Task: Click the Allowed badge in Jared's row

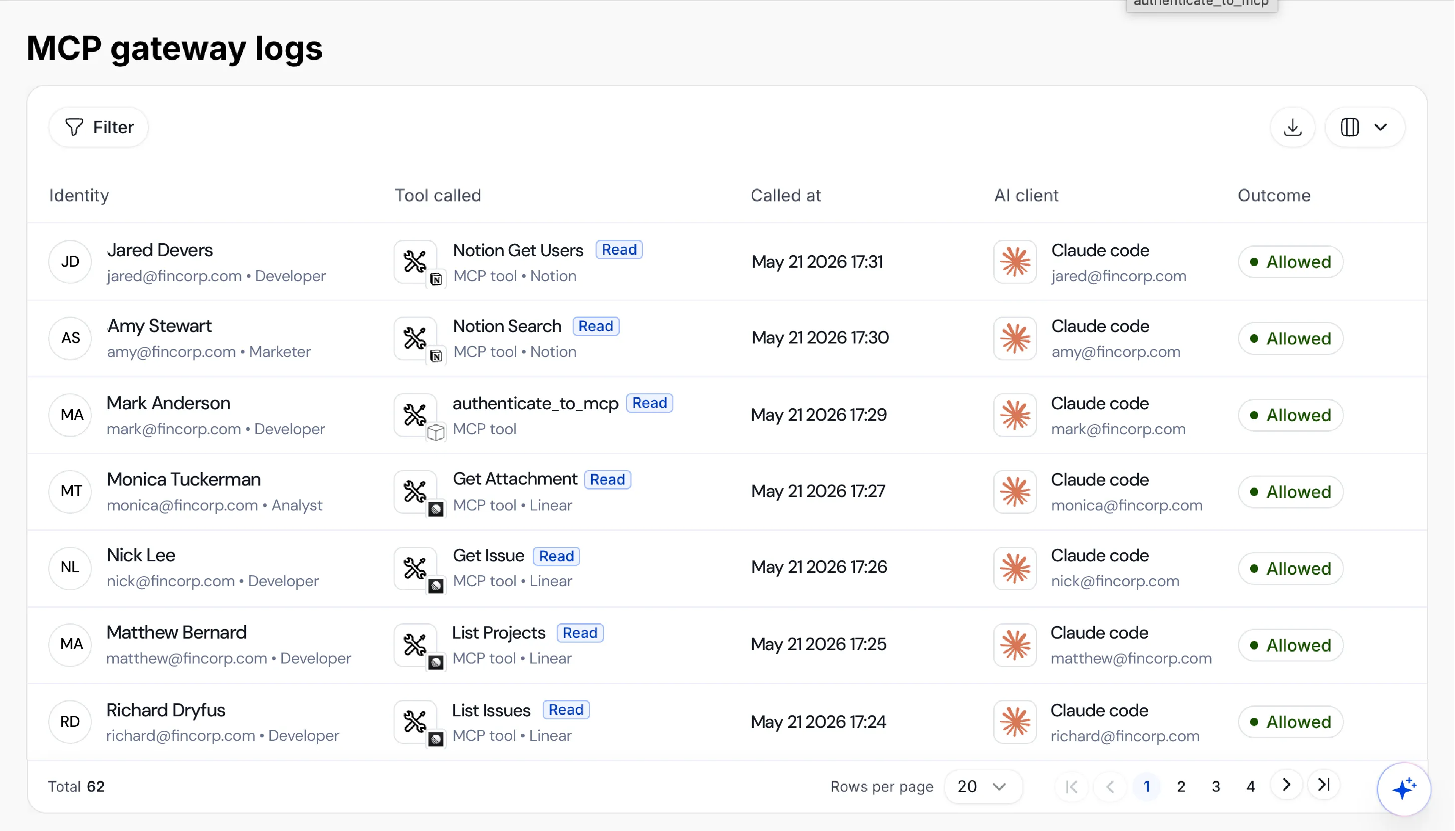Action: [1291, 262]
